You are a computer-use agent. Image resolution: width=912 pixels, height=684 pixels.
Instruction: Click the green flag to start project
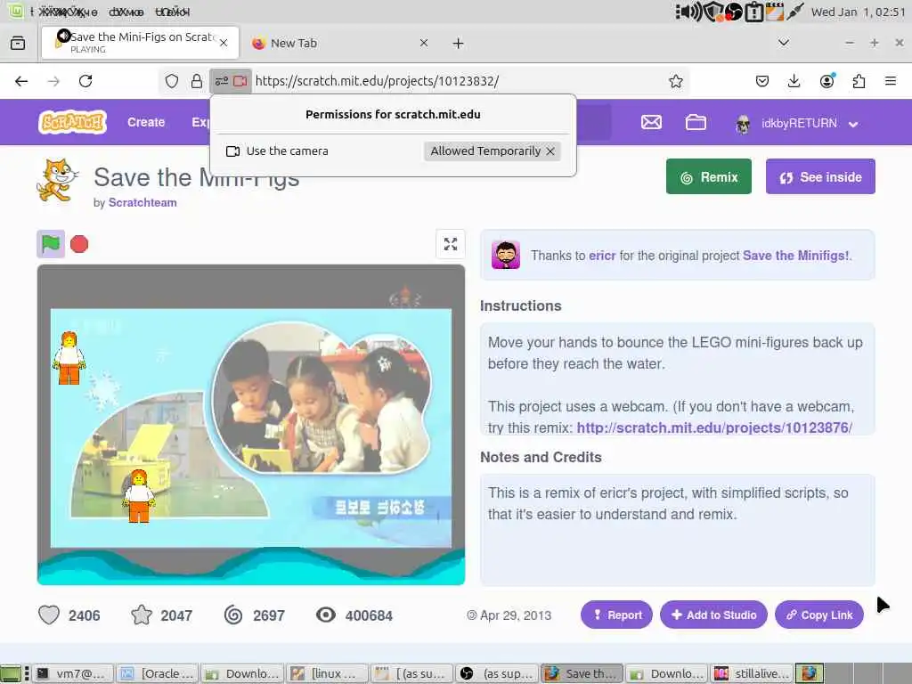[x=51, y=244]
